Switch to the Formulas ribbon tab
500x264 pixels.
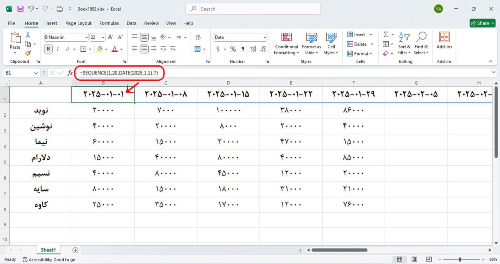pyautogui.click(x=109, y=23)
